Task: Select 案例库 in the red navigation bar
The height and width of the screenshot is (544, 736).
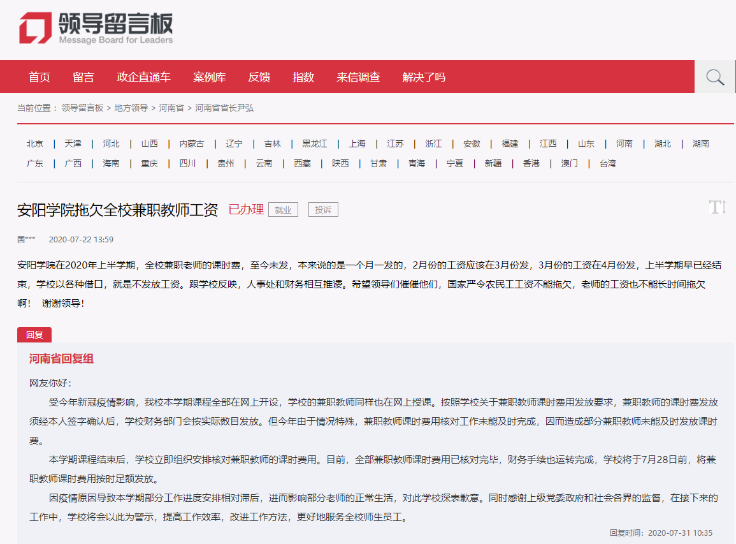Action: point(210,77)
